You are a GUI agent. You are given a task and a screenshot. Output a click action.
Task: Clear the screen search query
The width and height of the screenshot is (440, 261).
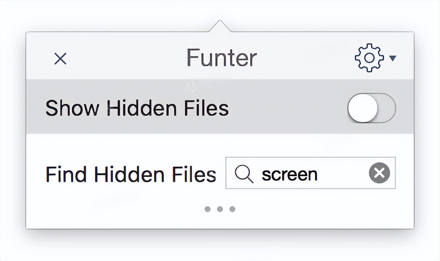click(x=378, y=173)
